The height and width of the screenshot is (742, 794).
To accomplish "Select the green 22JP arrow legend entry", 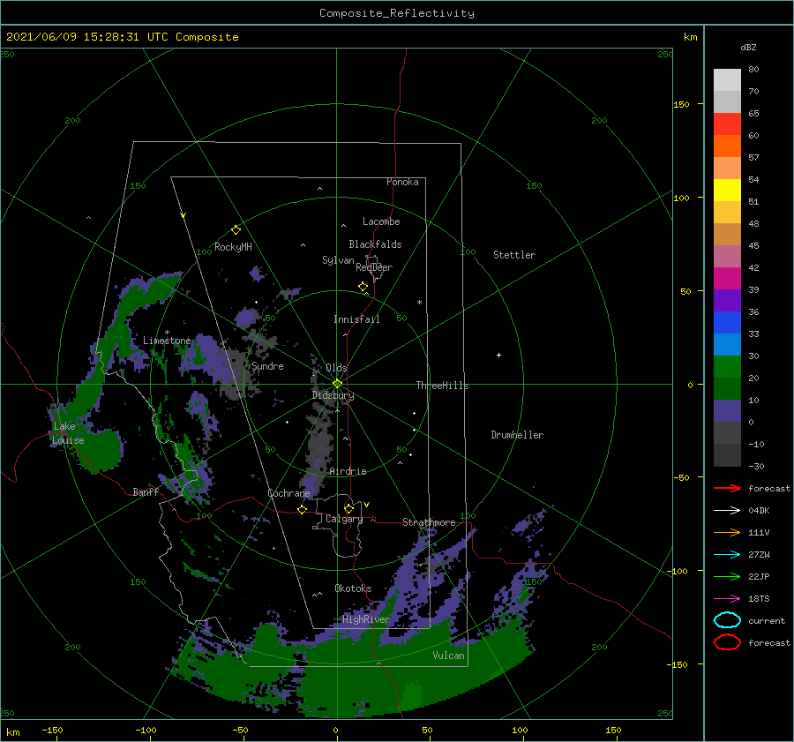I will point(727,576).
